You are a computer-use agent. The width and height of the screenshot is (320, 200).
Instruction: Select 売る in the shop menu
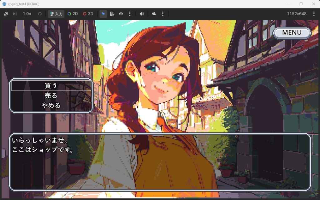coord(51,96)
